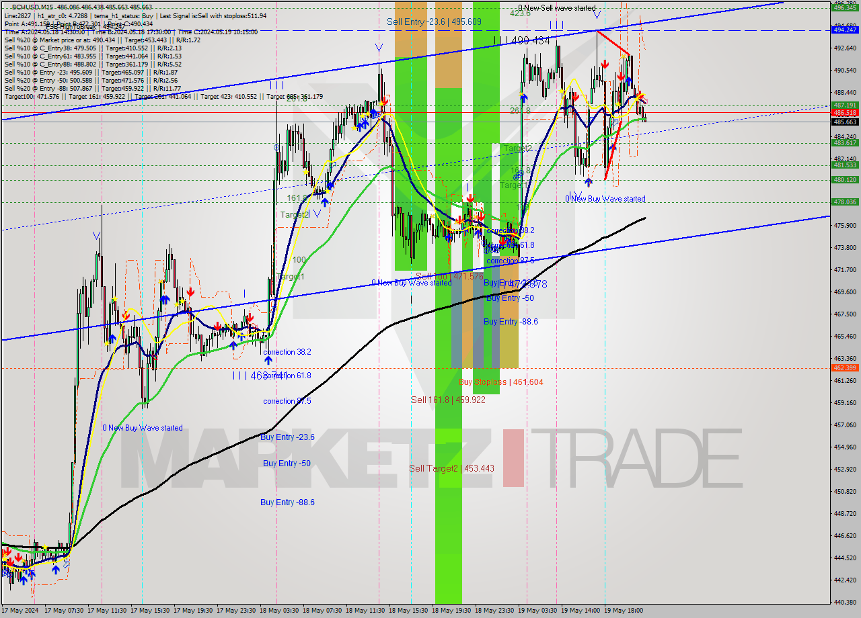This screenshot has width=861, height=618.
Task: Click the '18 May 11:30' time axis label
Action: point(366,611)
